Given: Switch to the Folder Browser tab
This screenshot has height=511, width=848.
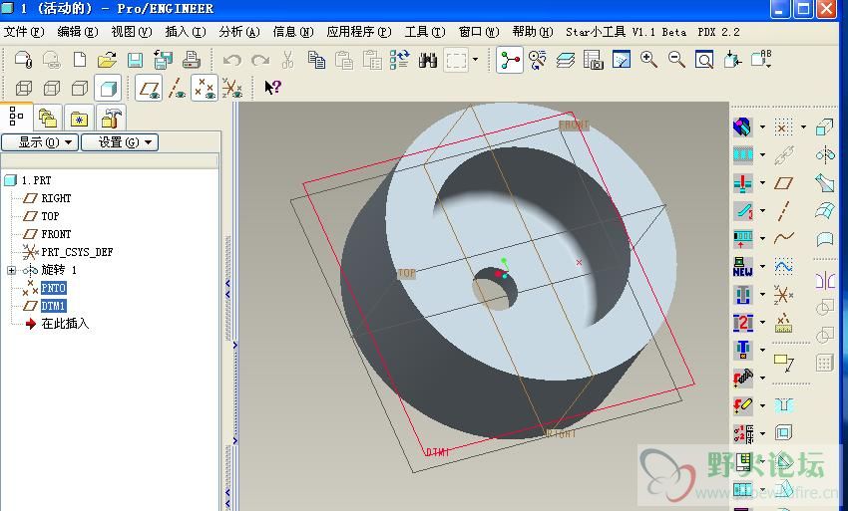Looking at the screenshot, I should click(x=48, y=118).
